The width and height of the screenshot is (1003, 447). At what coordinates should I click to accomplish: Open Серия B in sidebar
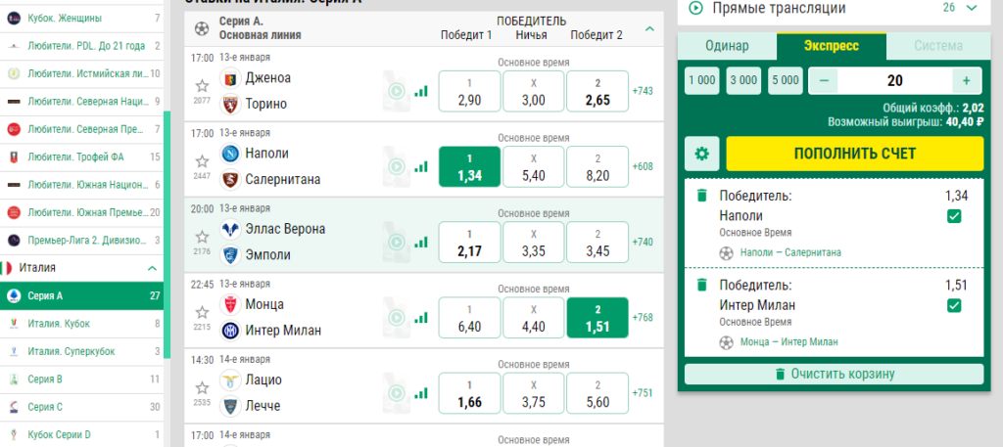81,380
